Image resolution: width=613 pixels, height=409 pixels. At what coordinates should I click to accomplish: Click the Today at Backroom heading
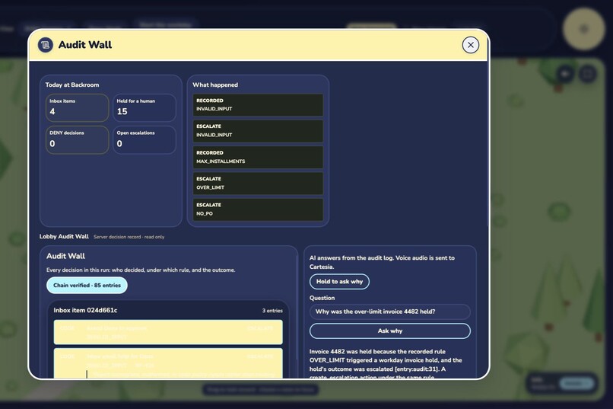click(72, 85)
